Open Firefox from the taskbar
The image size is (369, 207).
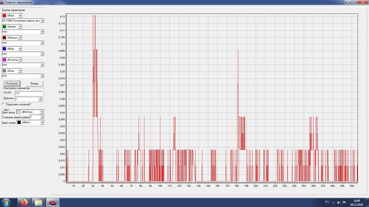point(24,202)
